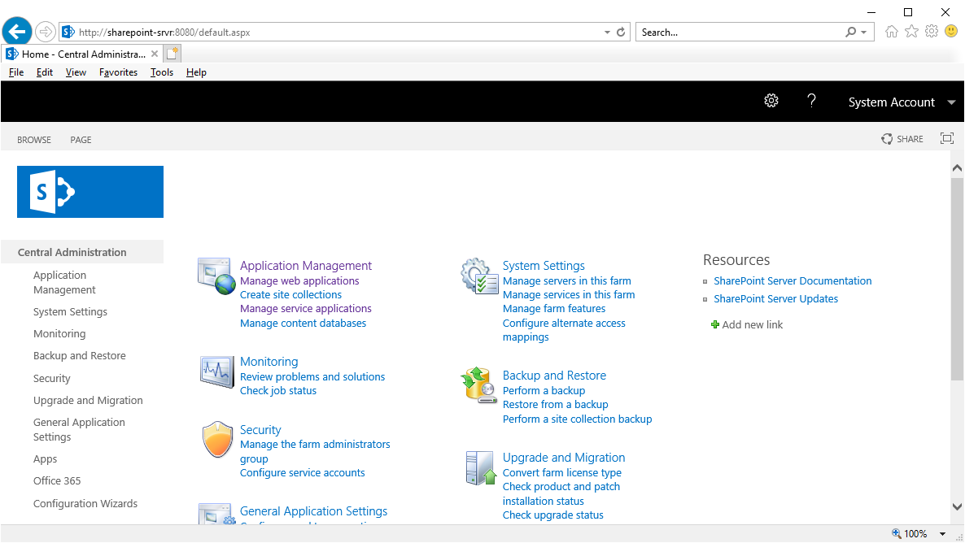This screenshot has height=543, width=965.
Task: Switch to the PAGE tab
Action: [x=80, y=139]
